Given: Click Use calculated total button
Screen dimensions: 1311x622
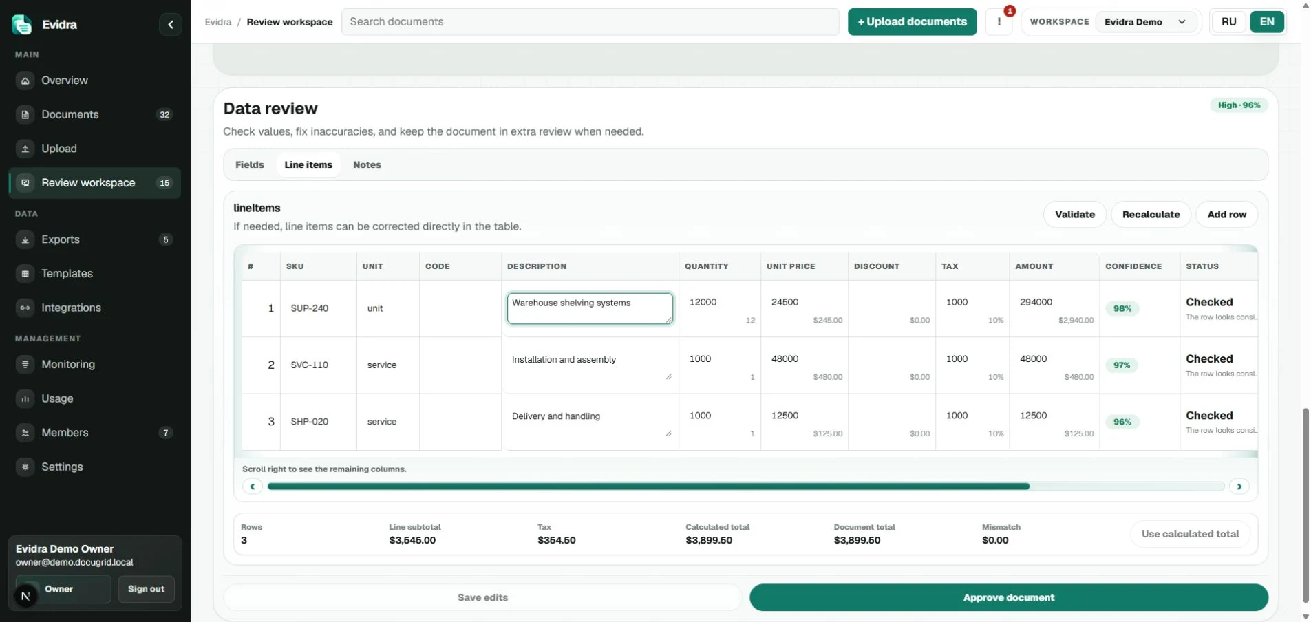Looking at the screenshot, I should [x=1190, y=534].
